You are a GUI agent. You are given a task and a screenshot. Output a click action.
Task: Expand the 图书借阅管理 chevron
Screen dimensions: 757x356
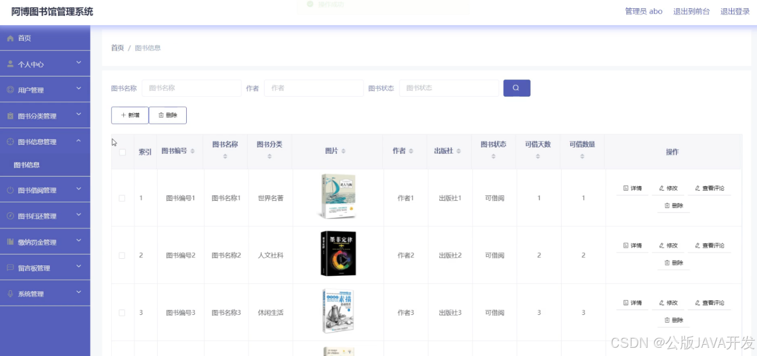pos(79,189)
